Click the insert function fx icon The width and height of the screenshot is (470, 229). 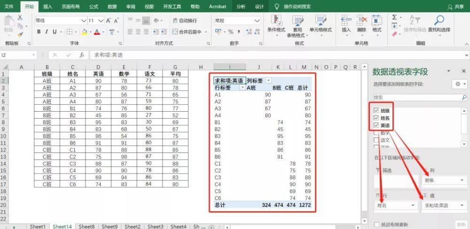click(x=82, y=55)
